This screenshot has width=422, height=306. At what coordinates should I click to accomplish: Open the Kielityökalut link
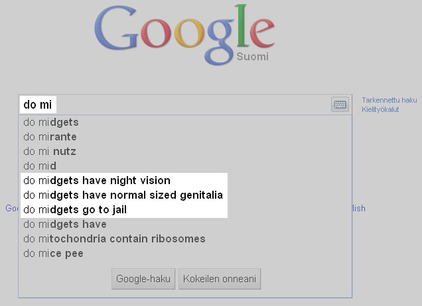[380, 109]
